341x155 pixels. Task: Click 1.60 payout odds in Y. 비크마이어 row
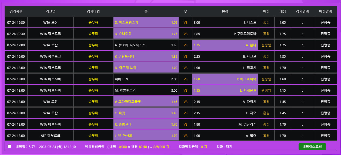click(x=283, y=79)
